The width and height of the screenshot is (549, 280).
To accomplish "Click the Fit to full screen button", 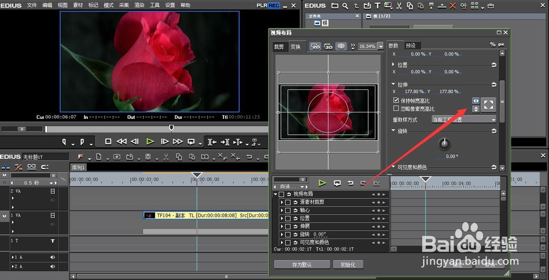I will tap(489, 105).
